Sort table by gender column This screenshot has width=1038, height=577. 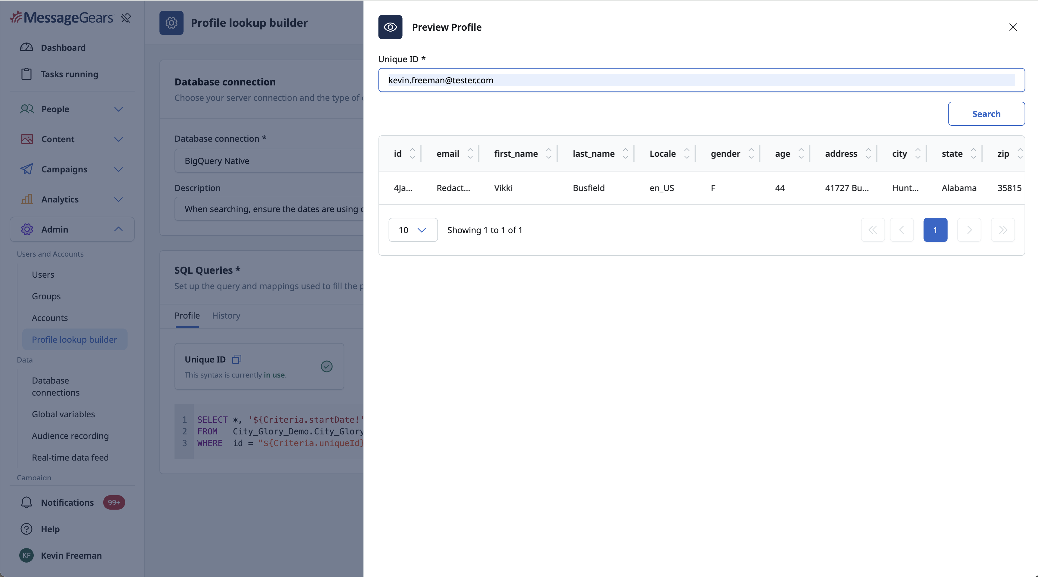pos(751,153)
